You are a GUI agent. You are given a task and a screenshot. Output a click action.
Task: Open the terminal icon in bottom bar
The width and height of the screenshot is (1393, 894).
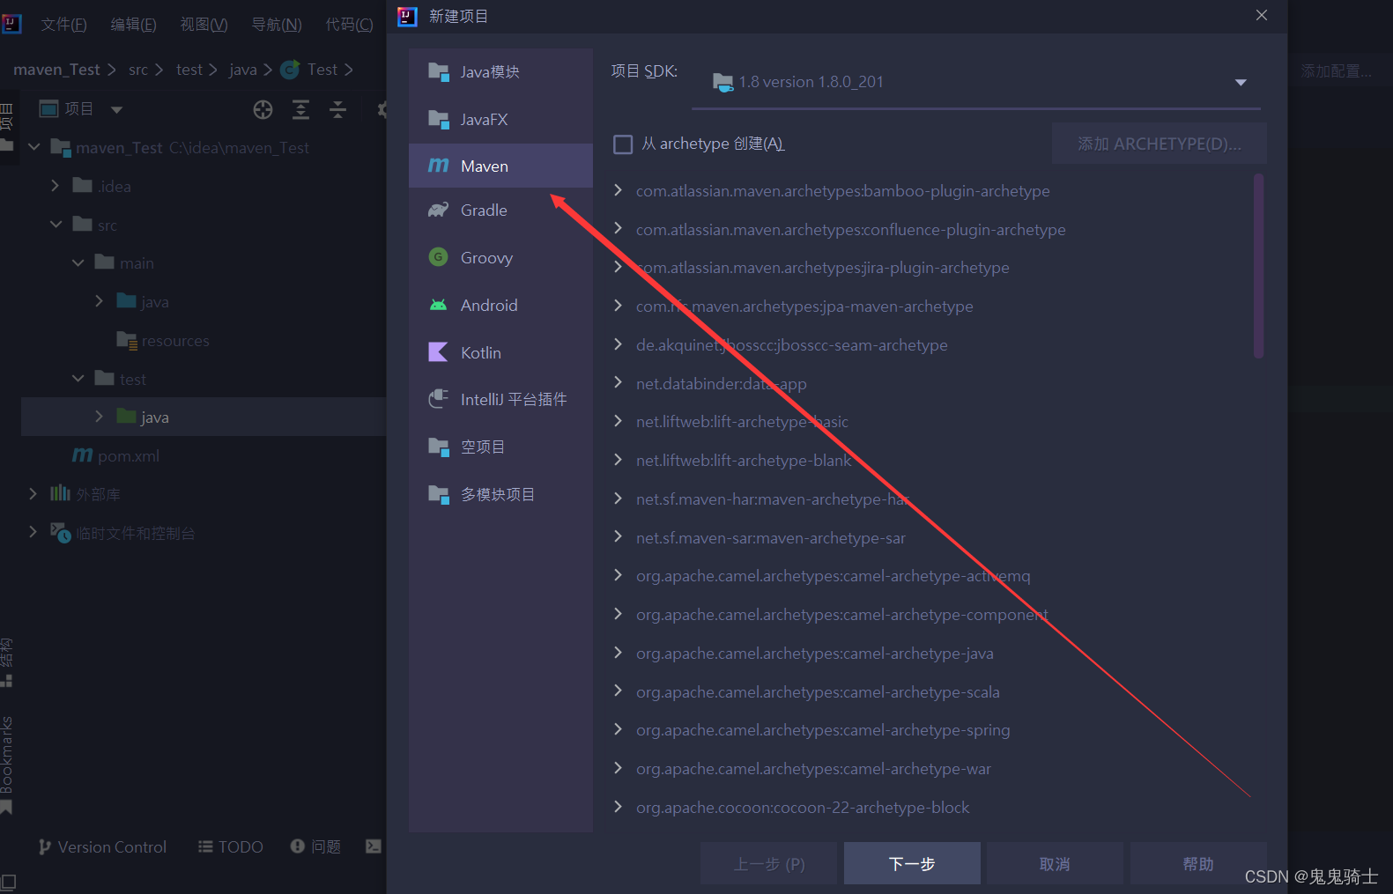coord(374,846)
